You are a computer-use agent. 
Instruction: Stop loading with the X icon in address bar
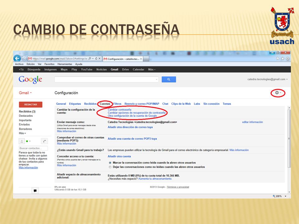click(x=99, y=58)
